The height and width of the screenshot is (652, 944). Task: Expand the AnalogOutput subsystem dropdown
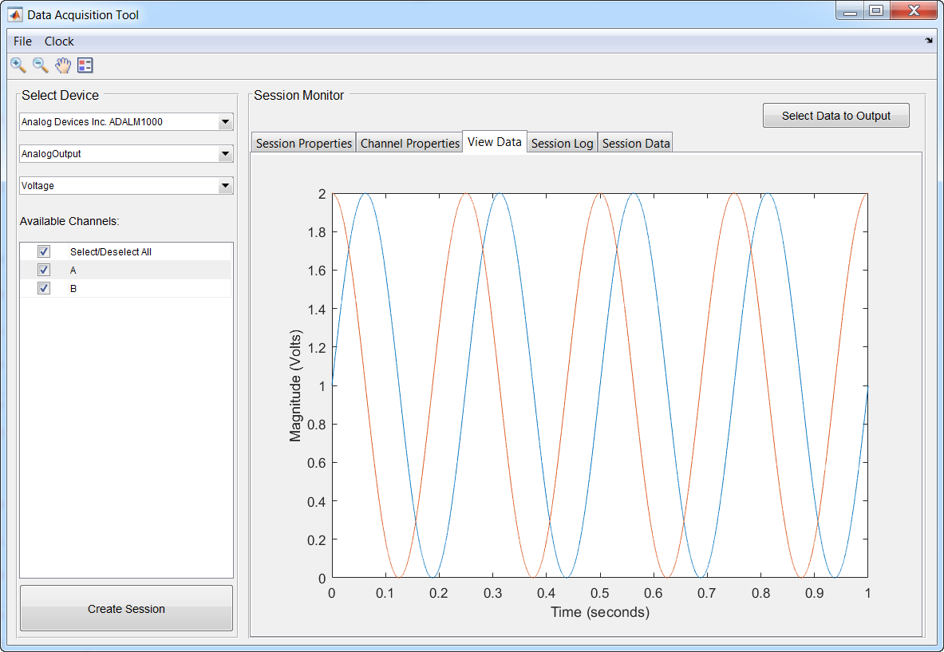coord(226,154)
